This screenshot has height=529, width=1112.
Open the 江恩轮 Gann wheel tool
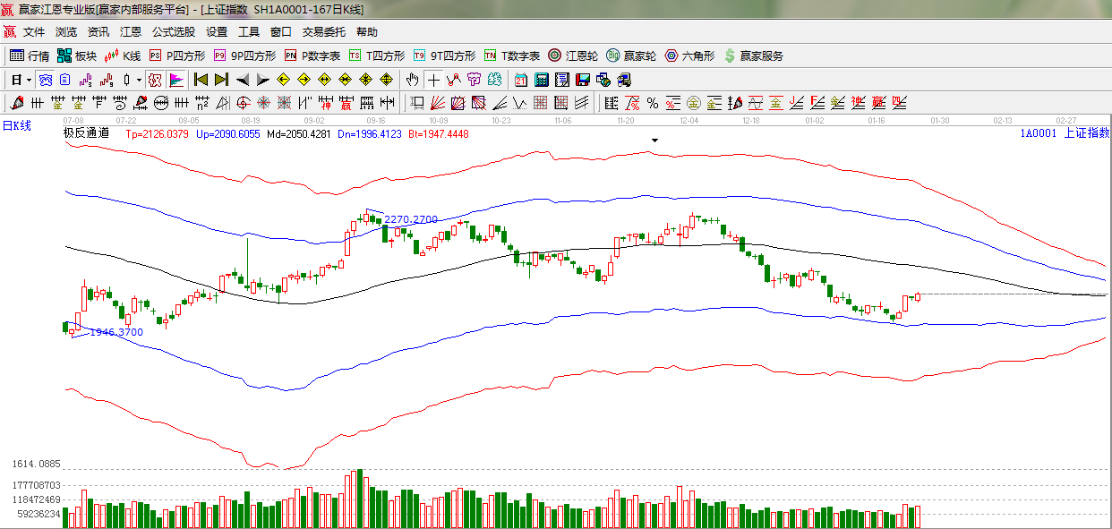(573, 55)
